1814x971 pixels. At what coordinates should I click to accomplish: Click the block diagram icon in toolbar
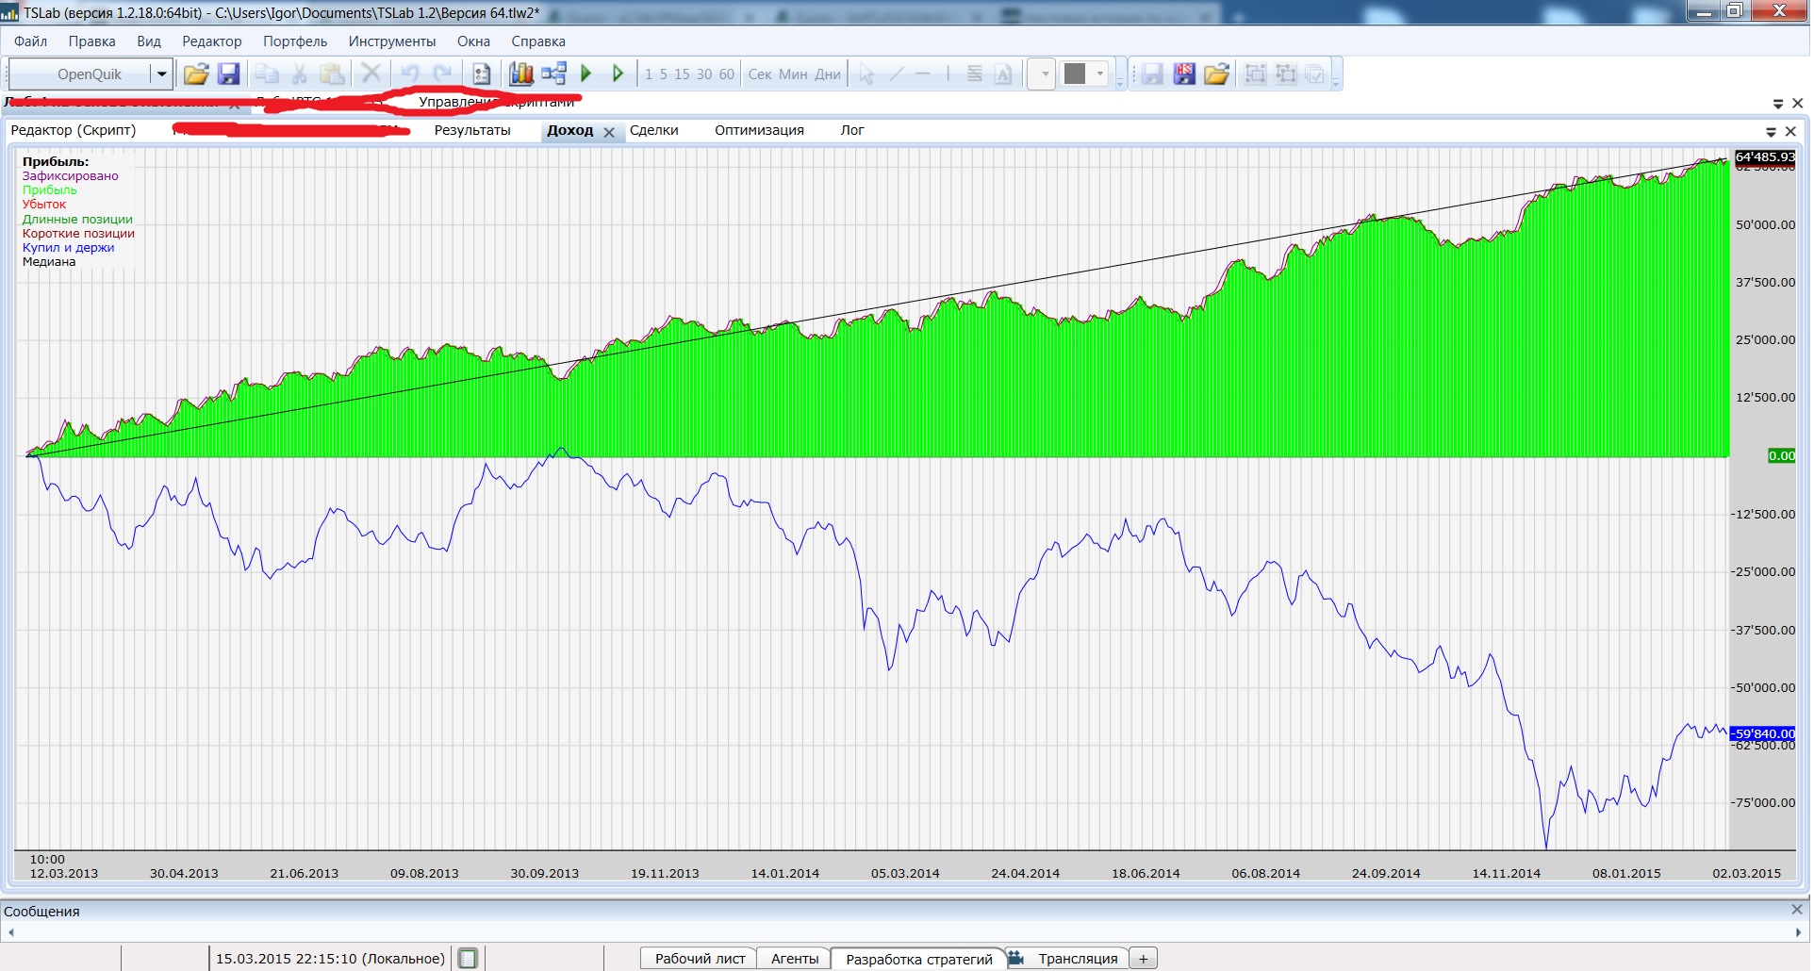pos(553,74)
